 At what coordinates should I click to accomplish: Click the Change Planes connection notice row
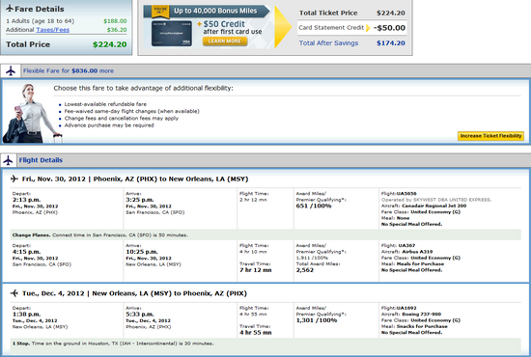click(265, 234)
